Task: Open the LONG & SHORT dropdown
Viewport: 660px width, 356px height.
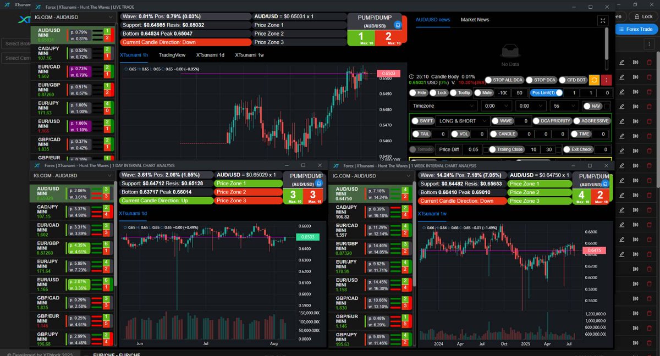Action: [462, 120]
